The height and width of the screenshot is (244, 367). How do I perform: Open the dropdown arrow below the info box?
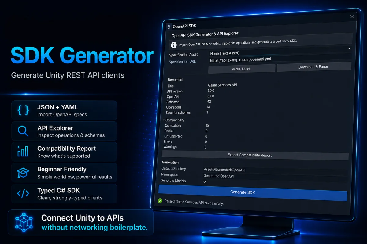coord(349,48)
